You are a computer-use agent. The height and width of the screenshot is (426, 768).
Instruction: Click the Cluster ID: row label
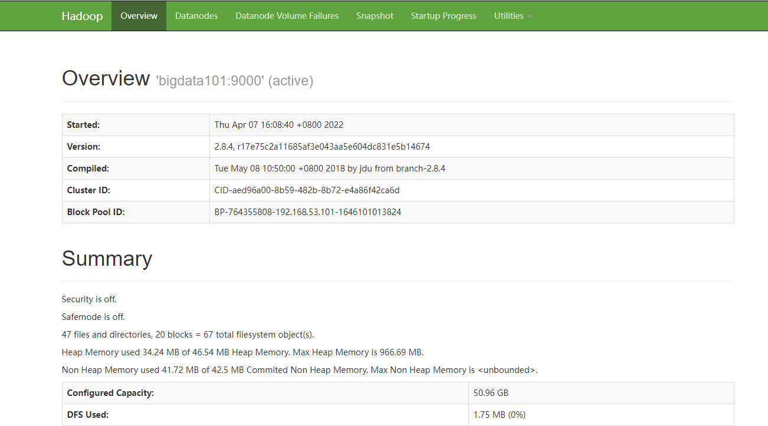pos(88,190)
